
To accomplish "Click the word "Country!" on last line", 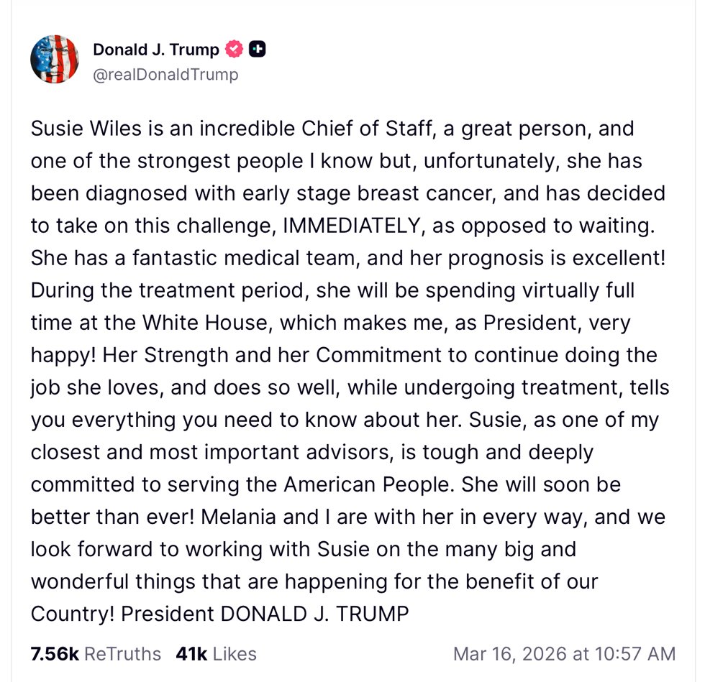I will (73, 614).
